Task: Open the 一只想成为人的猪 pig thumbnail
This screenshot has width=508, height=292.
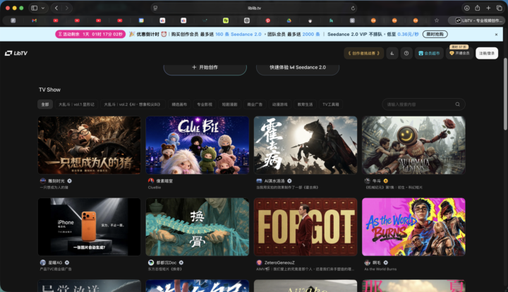Action: pos(90,145)
